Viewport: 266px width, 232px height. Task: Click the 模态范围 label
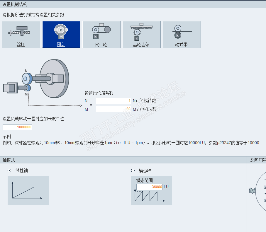click(145, 180)
